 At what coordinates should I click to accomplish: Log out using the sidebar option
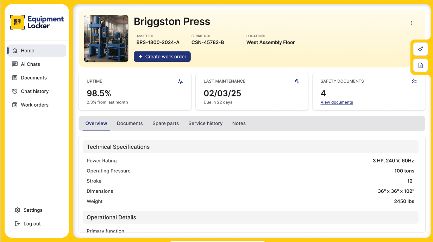pos(32,224)
